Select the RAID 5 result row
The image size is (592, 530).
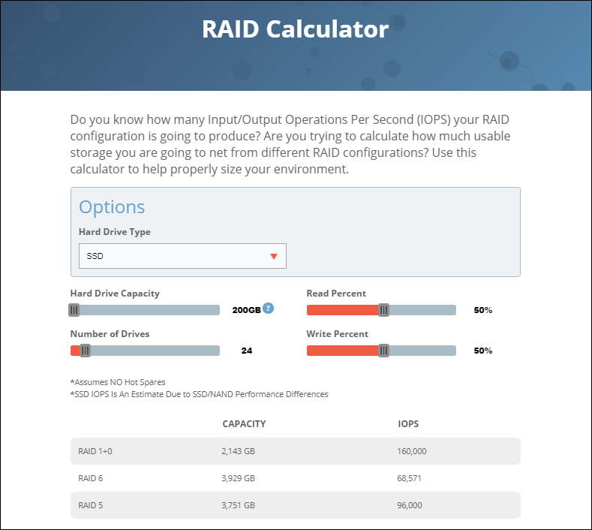click(295, 505)
